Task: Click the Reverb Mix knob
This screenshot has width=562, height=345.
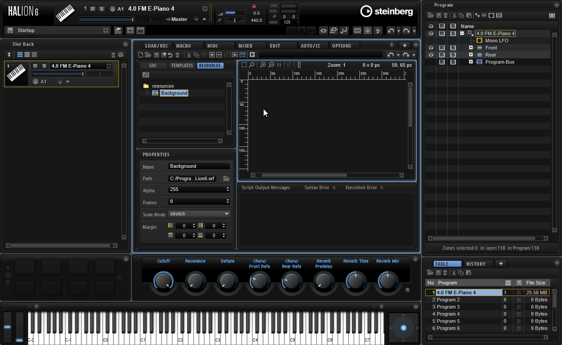Action: (x=388, y=281)
